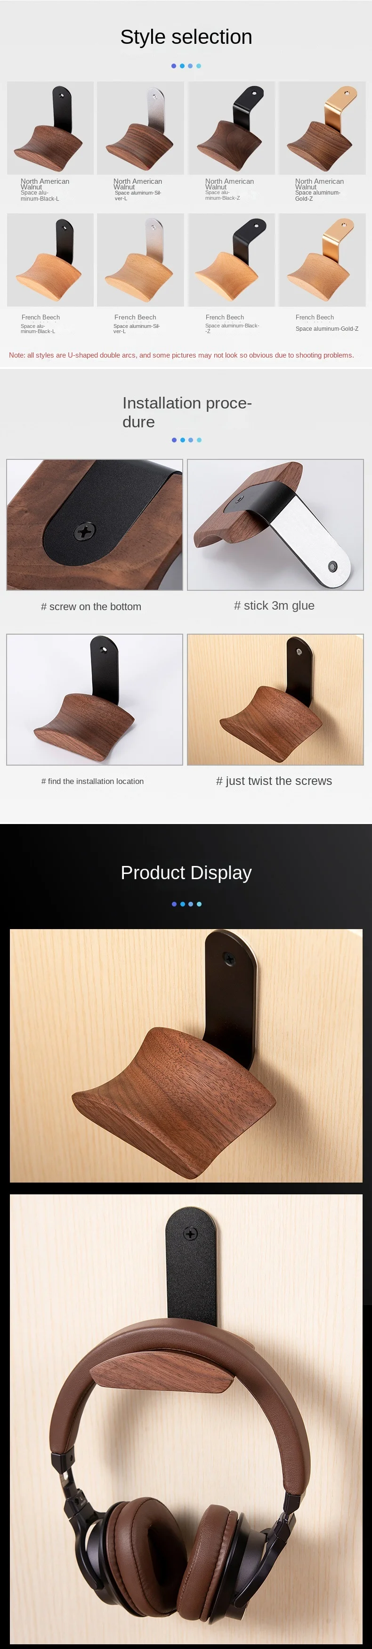Open the walnut hanger on wall display photo

pyautogui.click(x=186, y=1055)
